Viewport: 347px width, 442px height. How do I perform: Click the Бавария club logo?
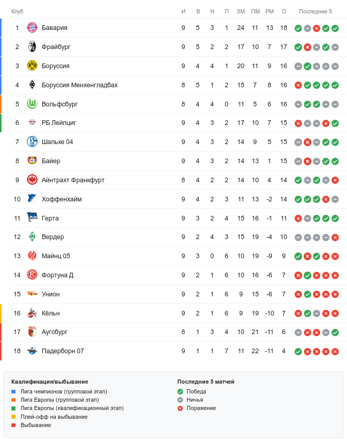click(32, 28)
